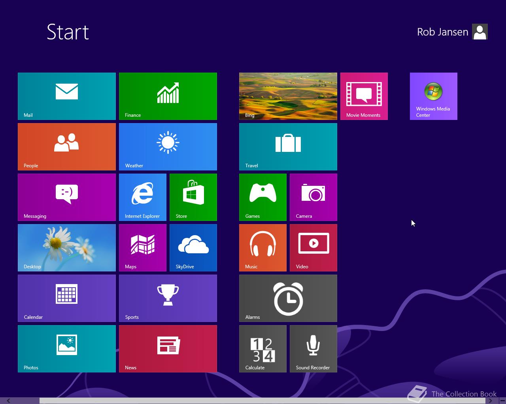Launch the Games tile

click(x=263, y=197)
